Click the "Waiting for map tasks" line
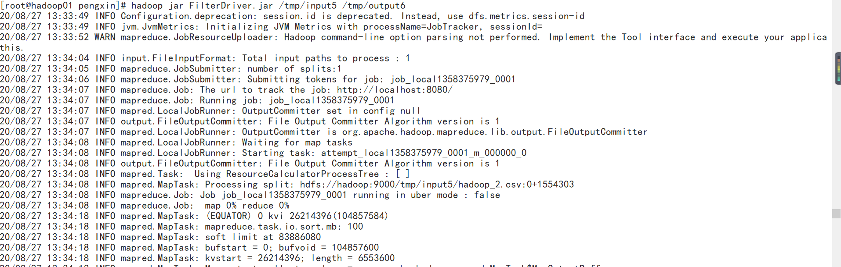 [x=297, y=142]
